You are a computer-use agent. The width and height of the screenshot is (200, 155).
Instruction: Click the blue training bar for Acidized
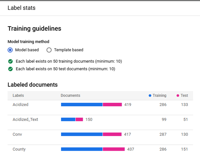[82, 105]
